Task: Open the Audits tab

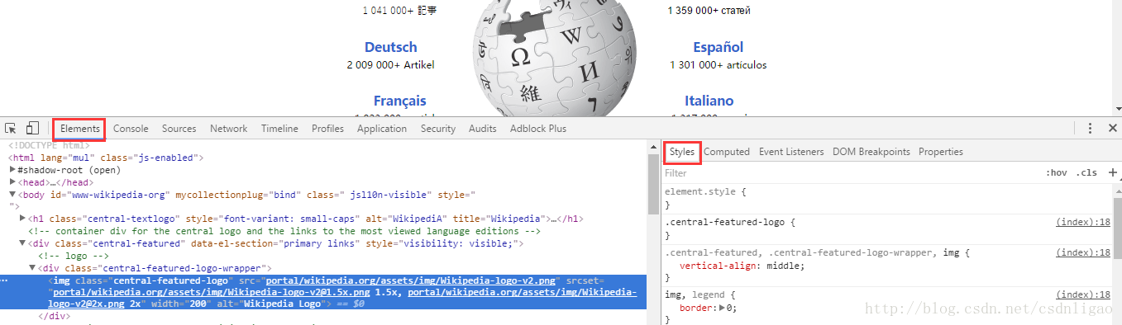Action: (482, 129)
